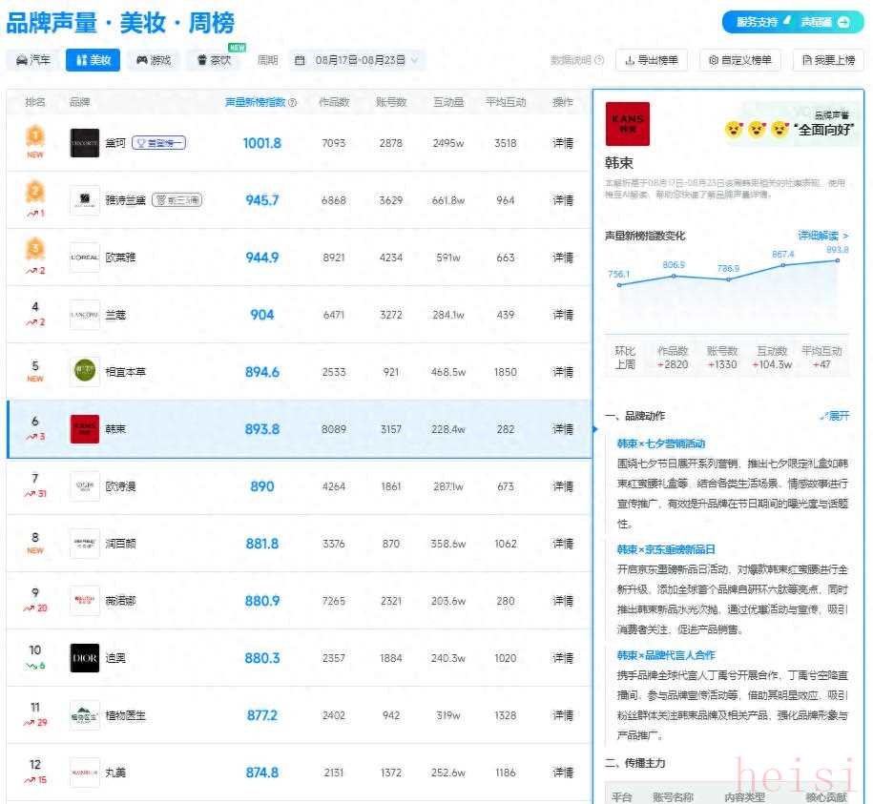Switch to the 汽车 category tab

point(32,60)
